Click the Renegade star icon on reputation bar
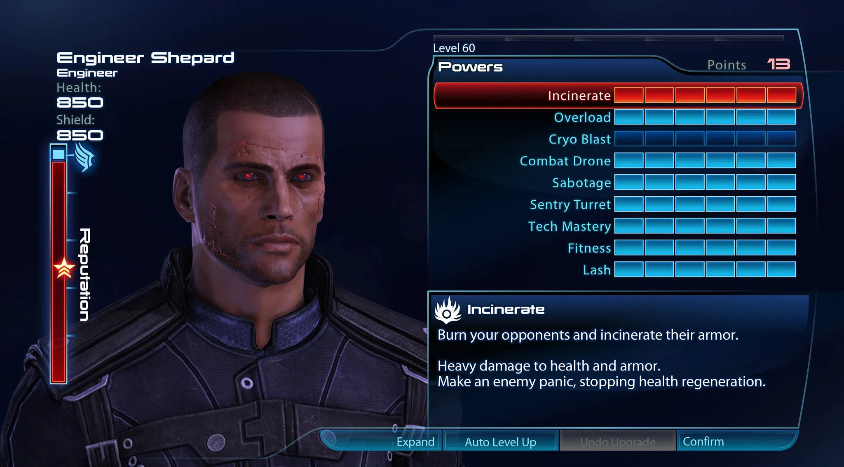The width and height of the screenshot is (844, 467). pyautogui.click(x=64, y=268)
